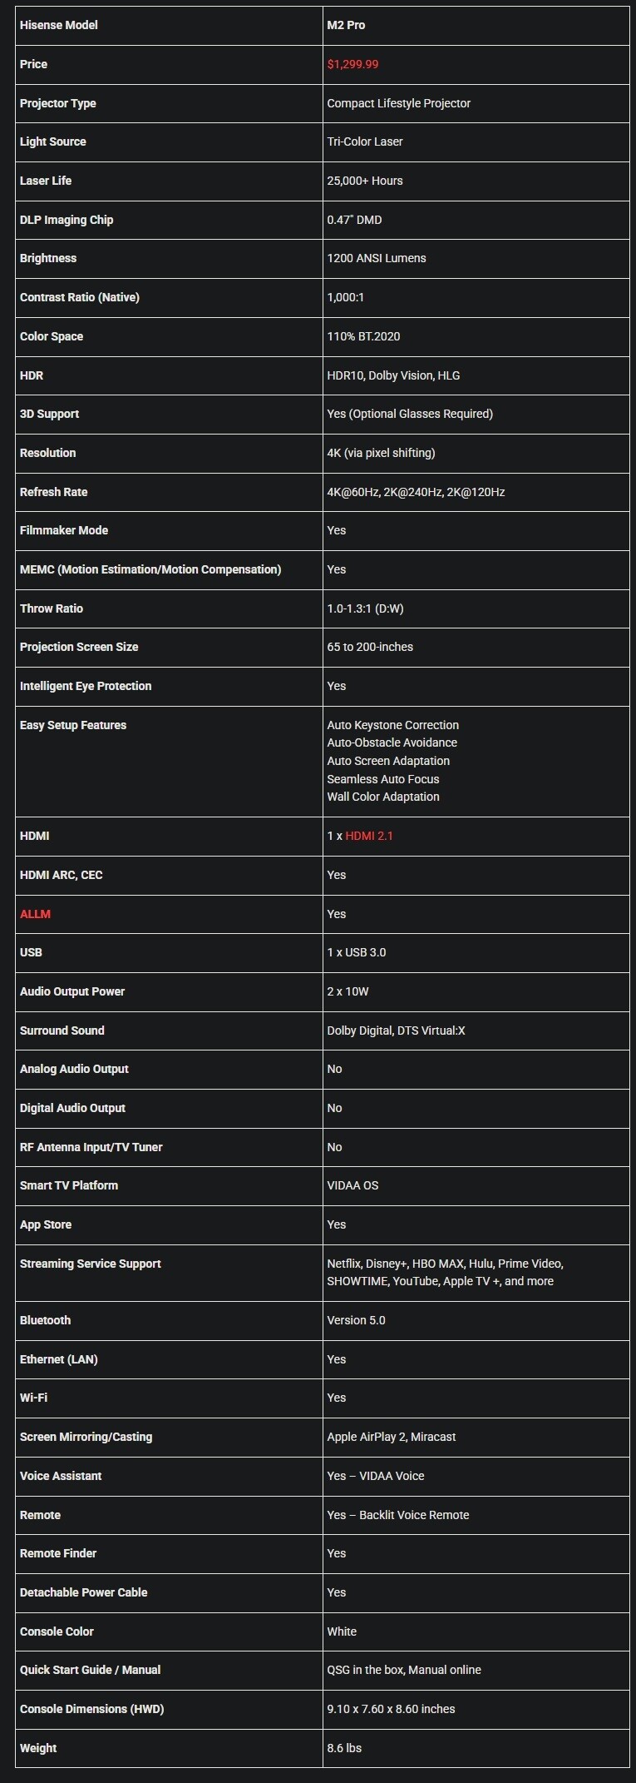Click the Auto Keystone Correction line
This screenshot has width=636, height=1783.
[x=393, y=725]
